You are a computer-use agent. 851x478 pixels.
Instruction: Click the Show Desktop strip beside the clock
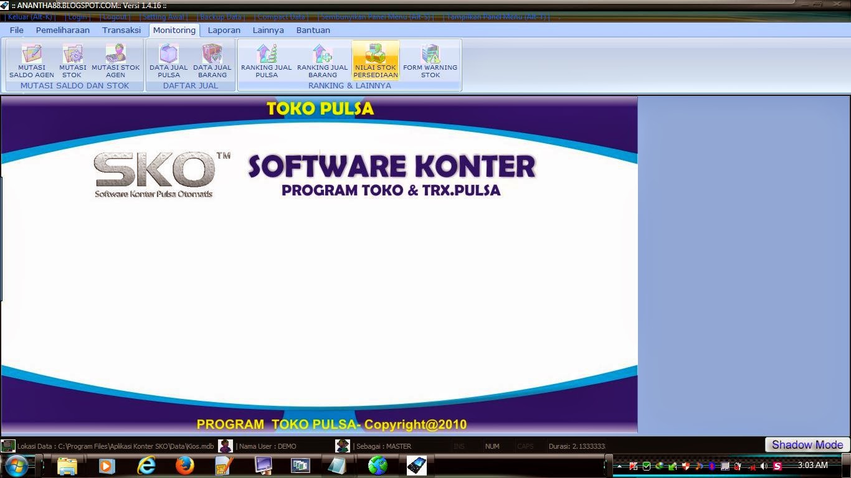click(x=847, y=466)
